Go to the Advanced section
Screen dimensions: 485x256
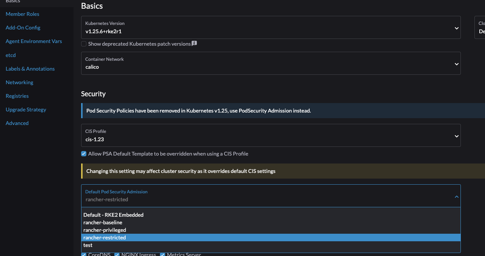[x=17, y=123]
